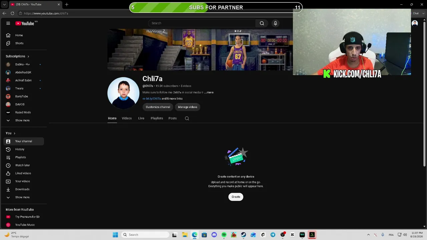Viewport: 427px width, 240px height.
Task: Open the Dabka subscription channel
Action: pyautogui.click(x=23, y=64)
